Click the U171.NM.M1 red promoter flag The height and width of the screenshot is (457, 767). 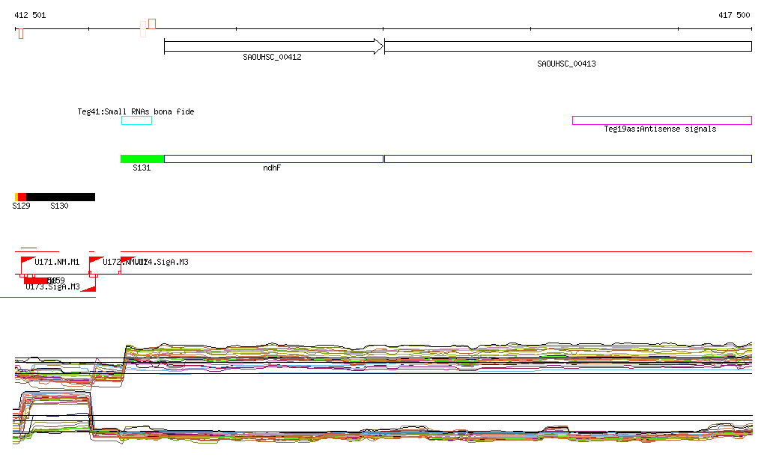tap(28, 260)
